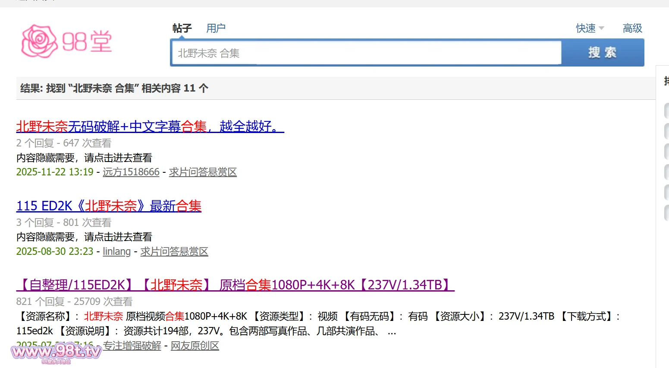Screen dimensions: 669x368
Task: View author 专注增强破解's profile
Action: [132, 346]
